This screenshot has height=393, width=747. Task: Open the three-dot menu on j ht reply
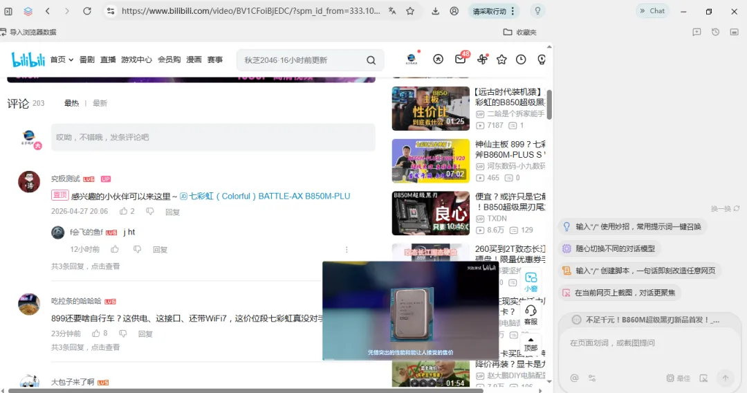point(347,250)
